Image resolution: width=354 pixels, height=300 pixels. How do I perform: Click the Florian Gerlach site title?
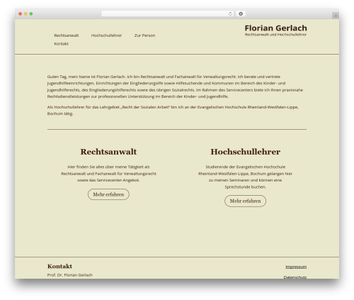pos(275,28)
